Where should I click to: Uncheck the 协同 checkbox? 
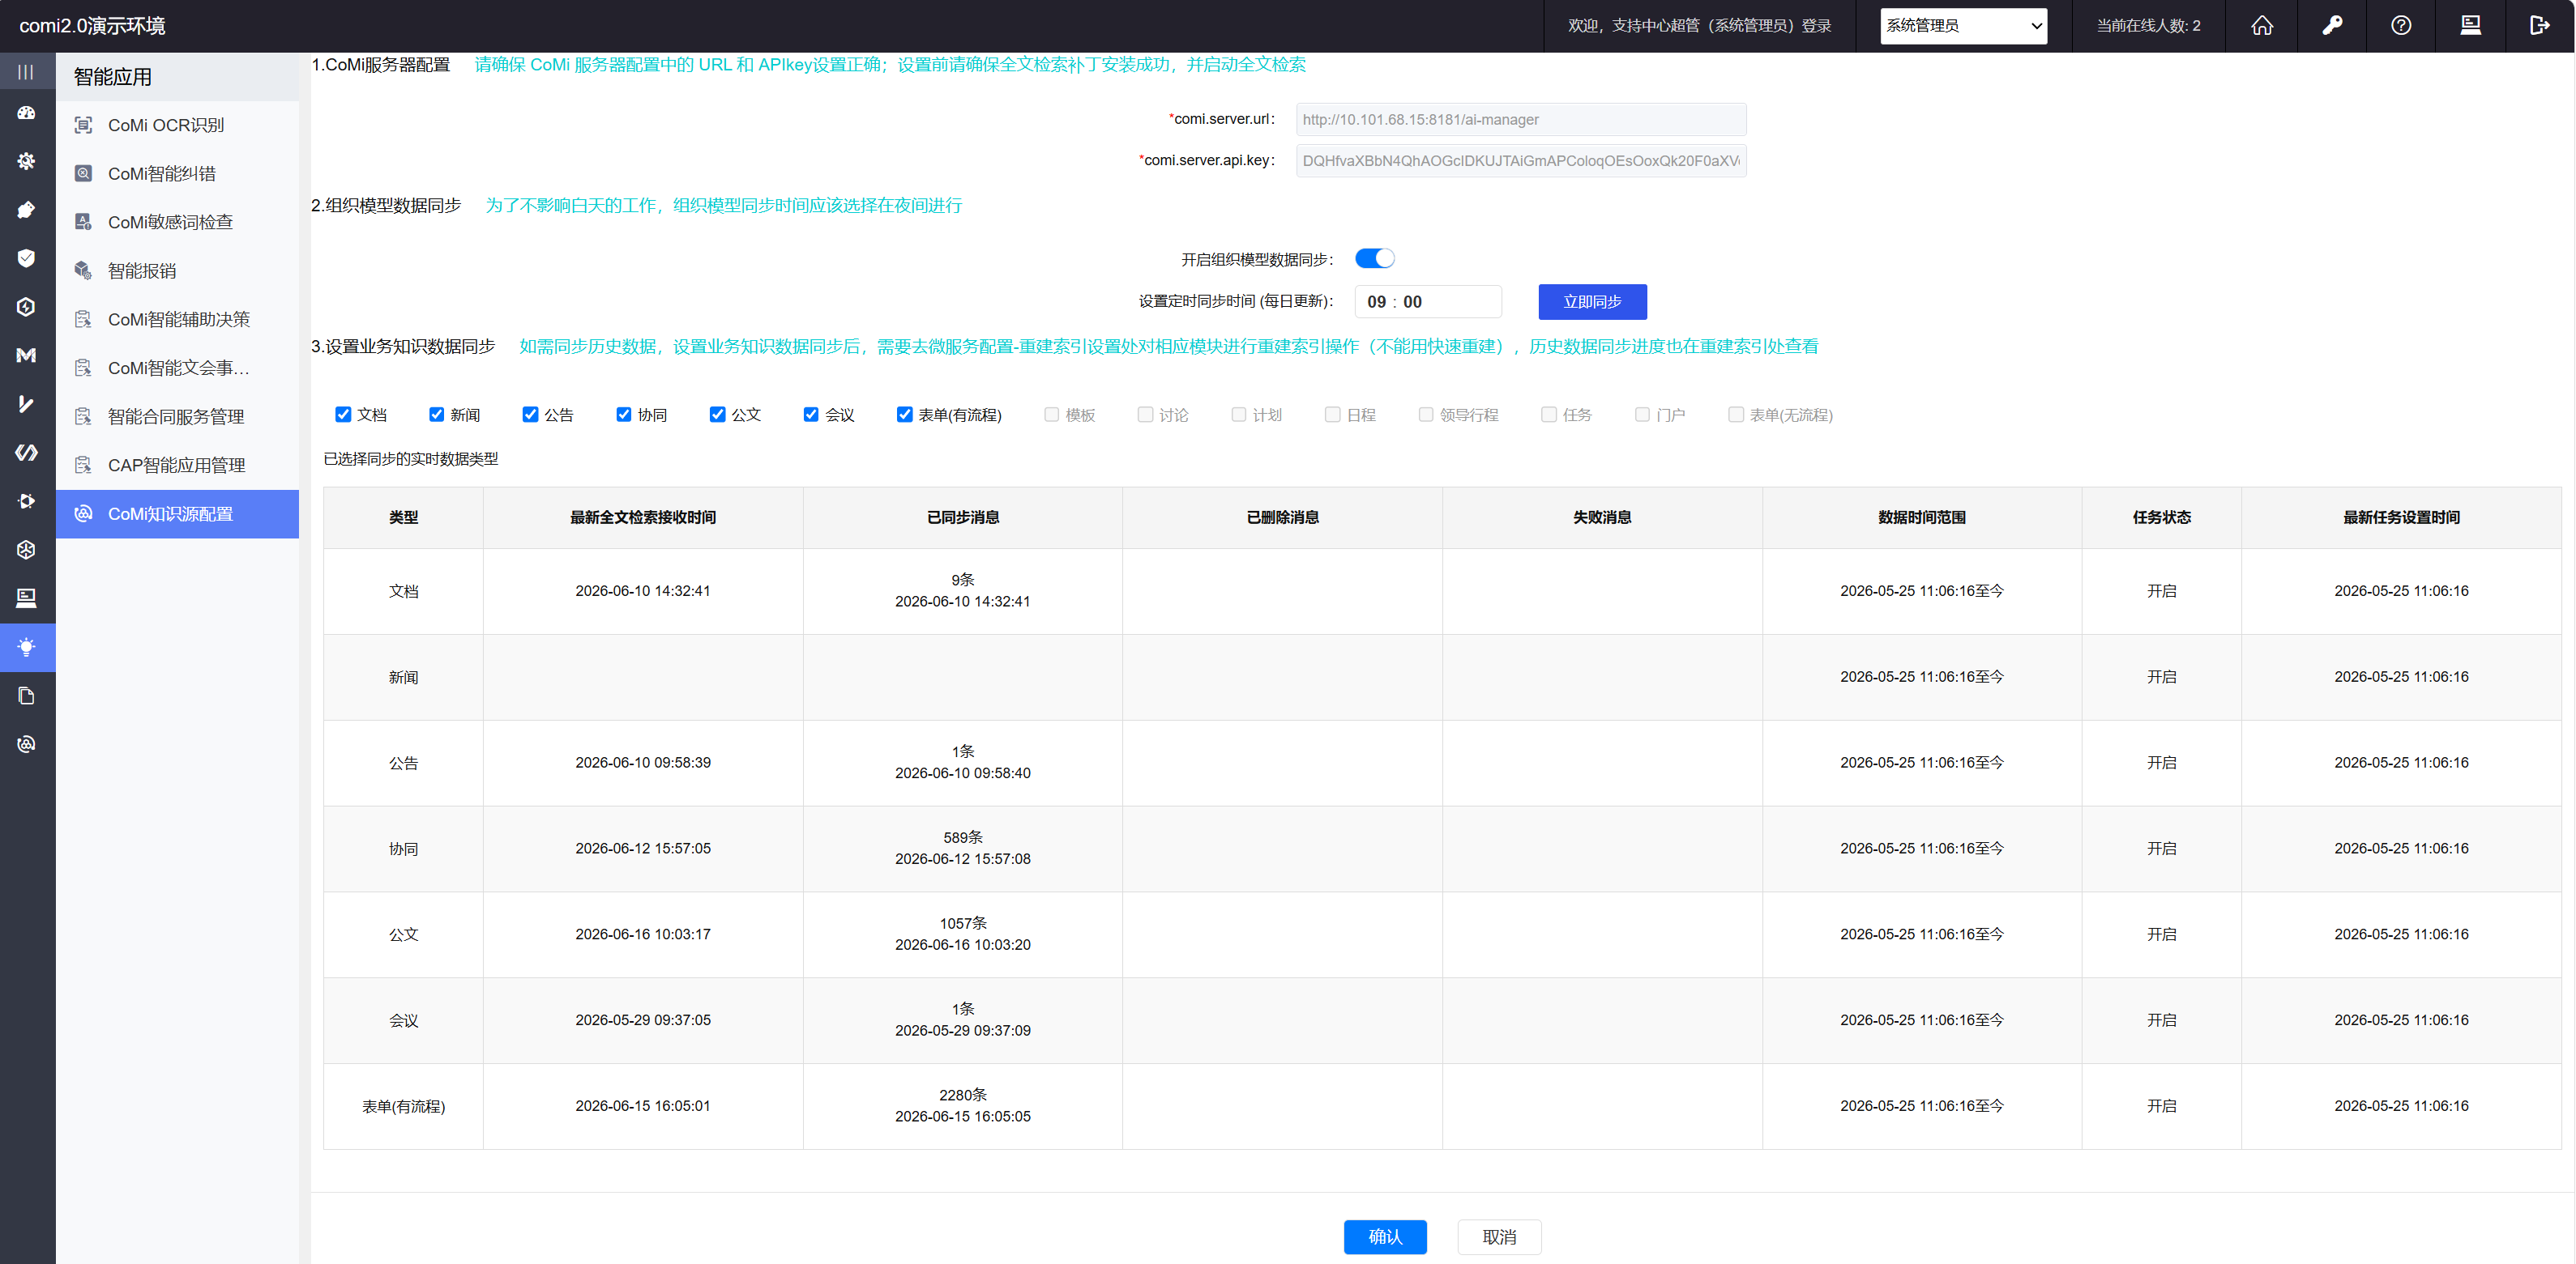point(624,414)
